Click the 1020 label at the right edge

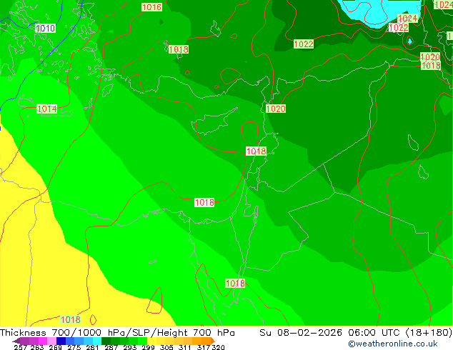coord(430,56)
